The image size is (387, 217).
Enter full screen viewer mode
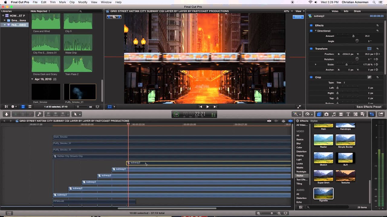[x=299, y=107]
